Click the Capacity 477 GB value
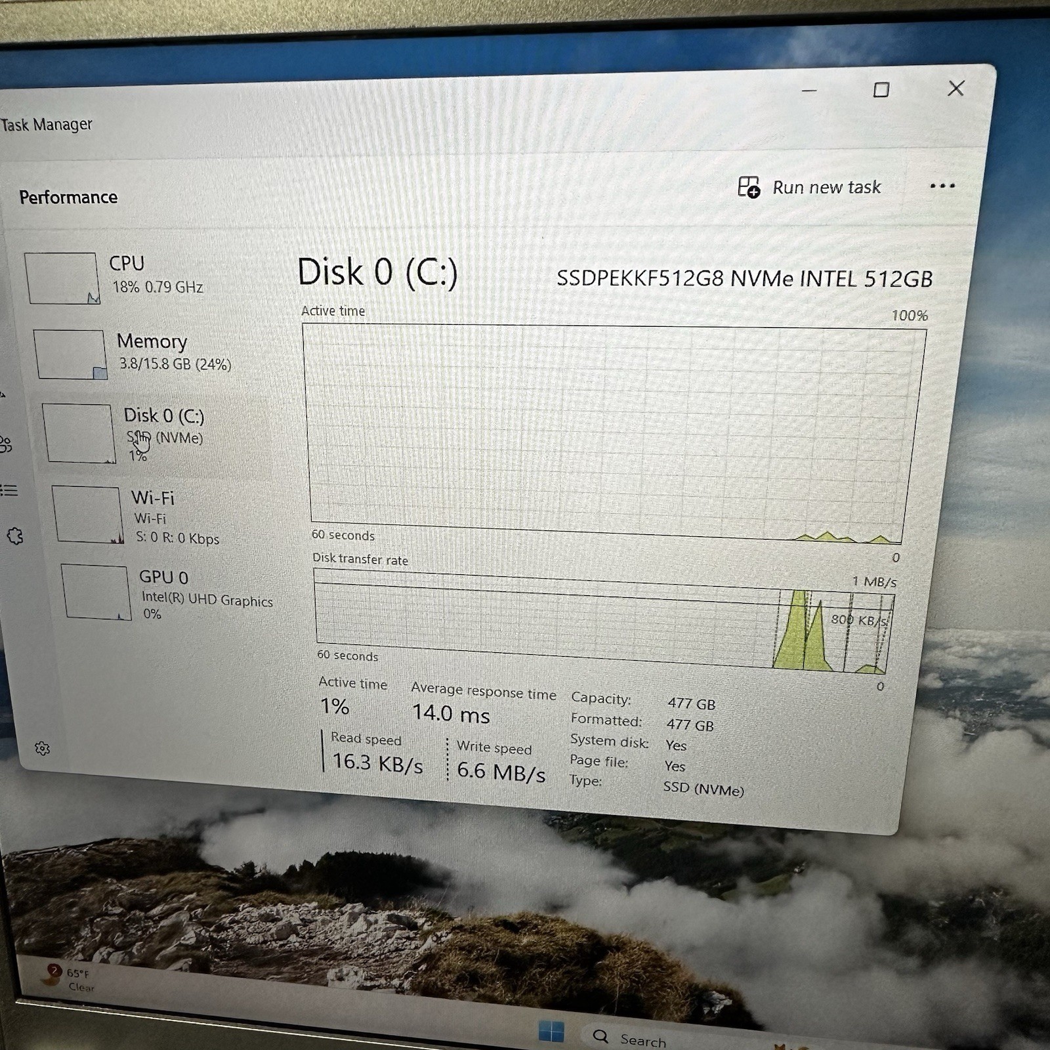The height and width of the screenshot is (1050, 1050). [x=692, y=703]
